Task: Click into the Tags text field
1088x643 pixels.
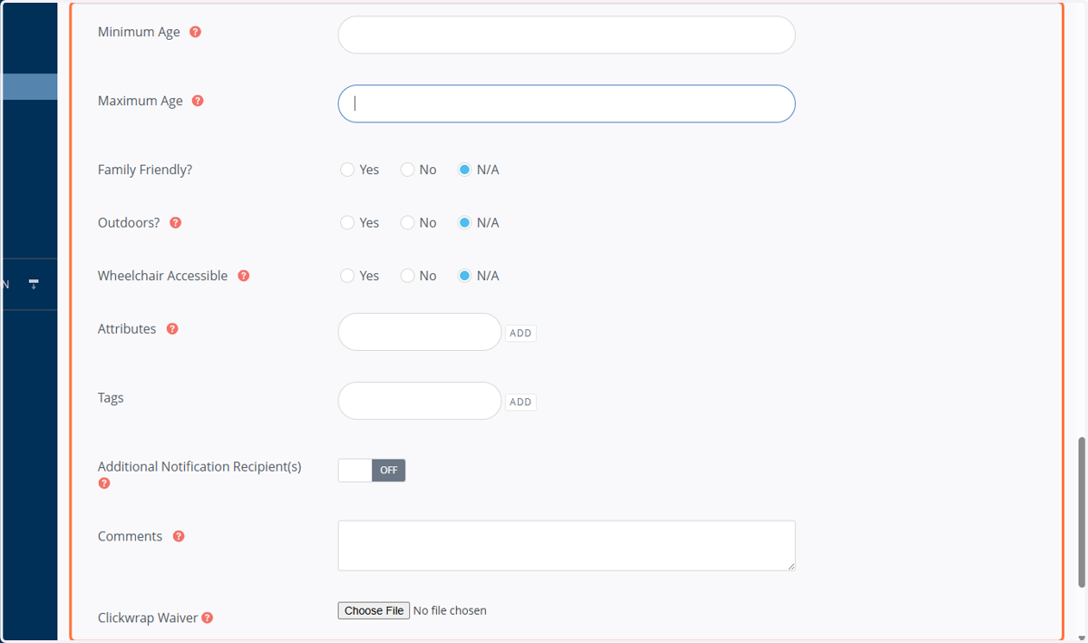Action: click(420, 401)
